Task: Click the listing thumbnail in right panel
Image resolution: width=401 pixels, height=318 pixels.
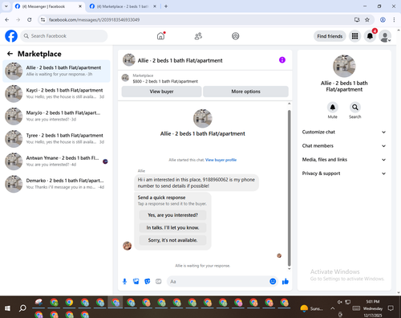Action: pos(344,66)
